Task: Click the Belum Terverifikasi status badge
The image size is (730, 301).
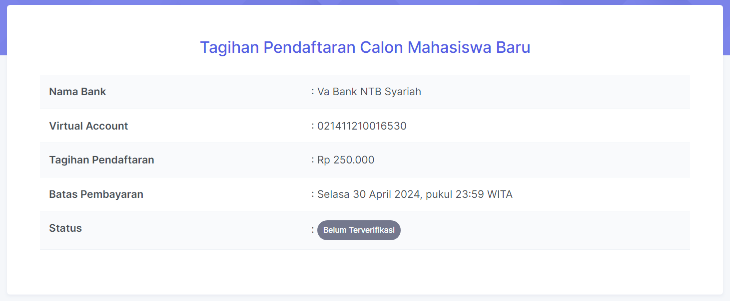Action: point(359,230)
